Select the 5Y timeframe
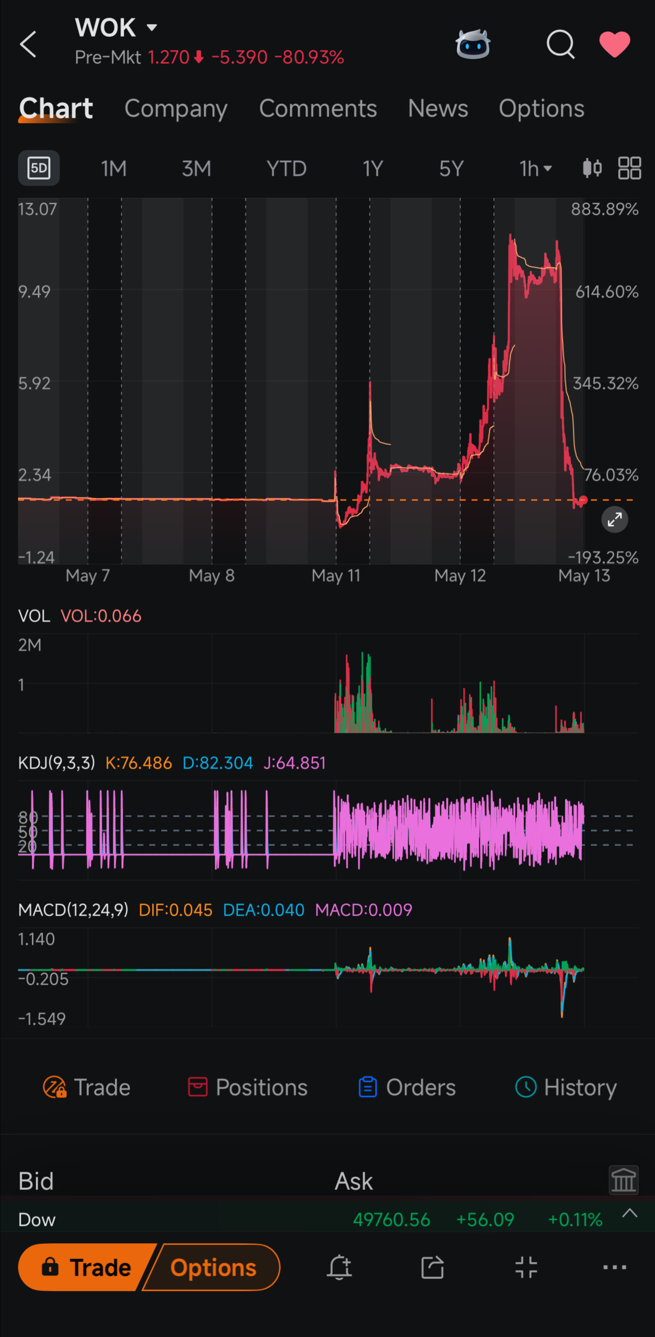The width and height of the screenshot is (655, 1337). [x=451, y=168]
